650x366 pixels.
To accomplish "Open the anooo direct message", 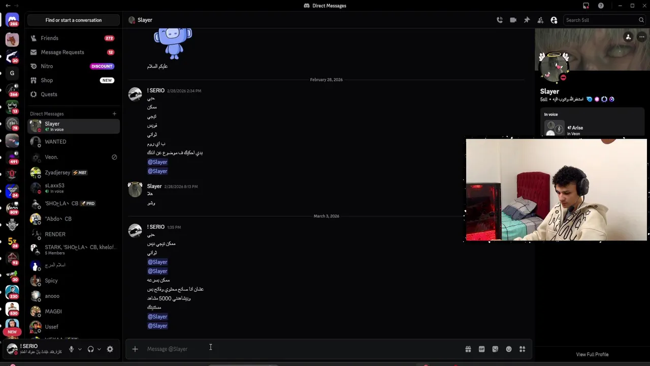I will [x=74, y=296].
